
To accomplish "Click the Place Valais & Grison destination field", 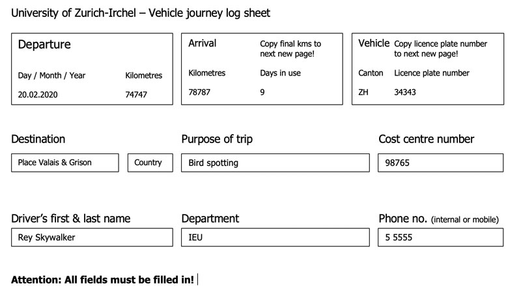I will (65, 163).
